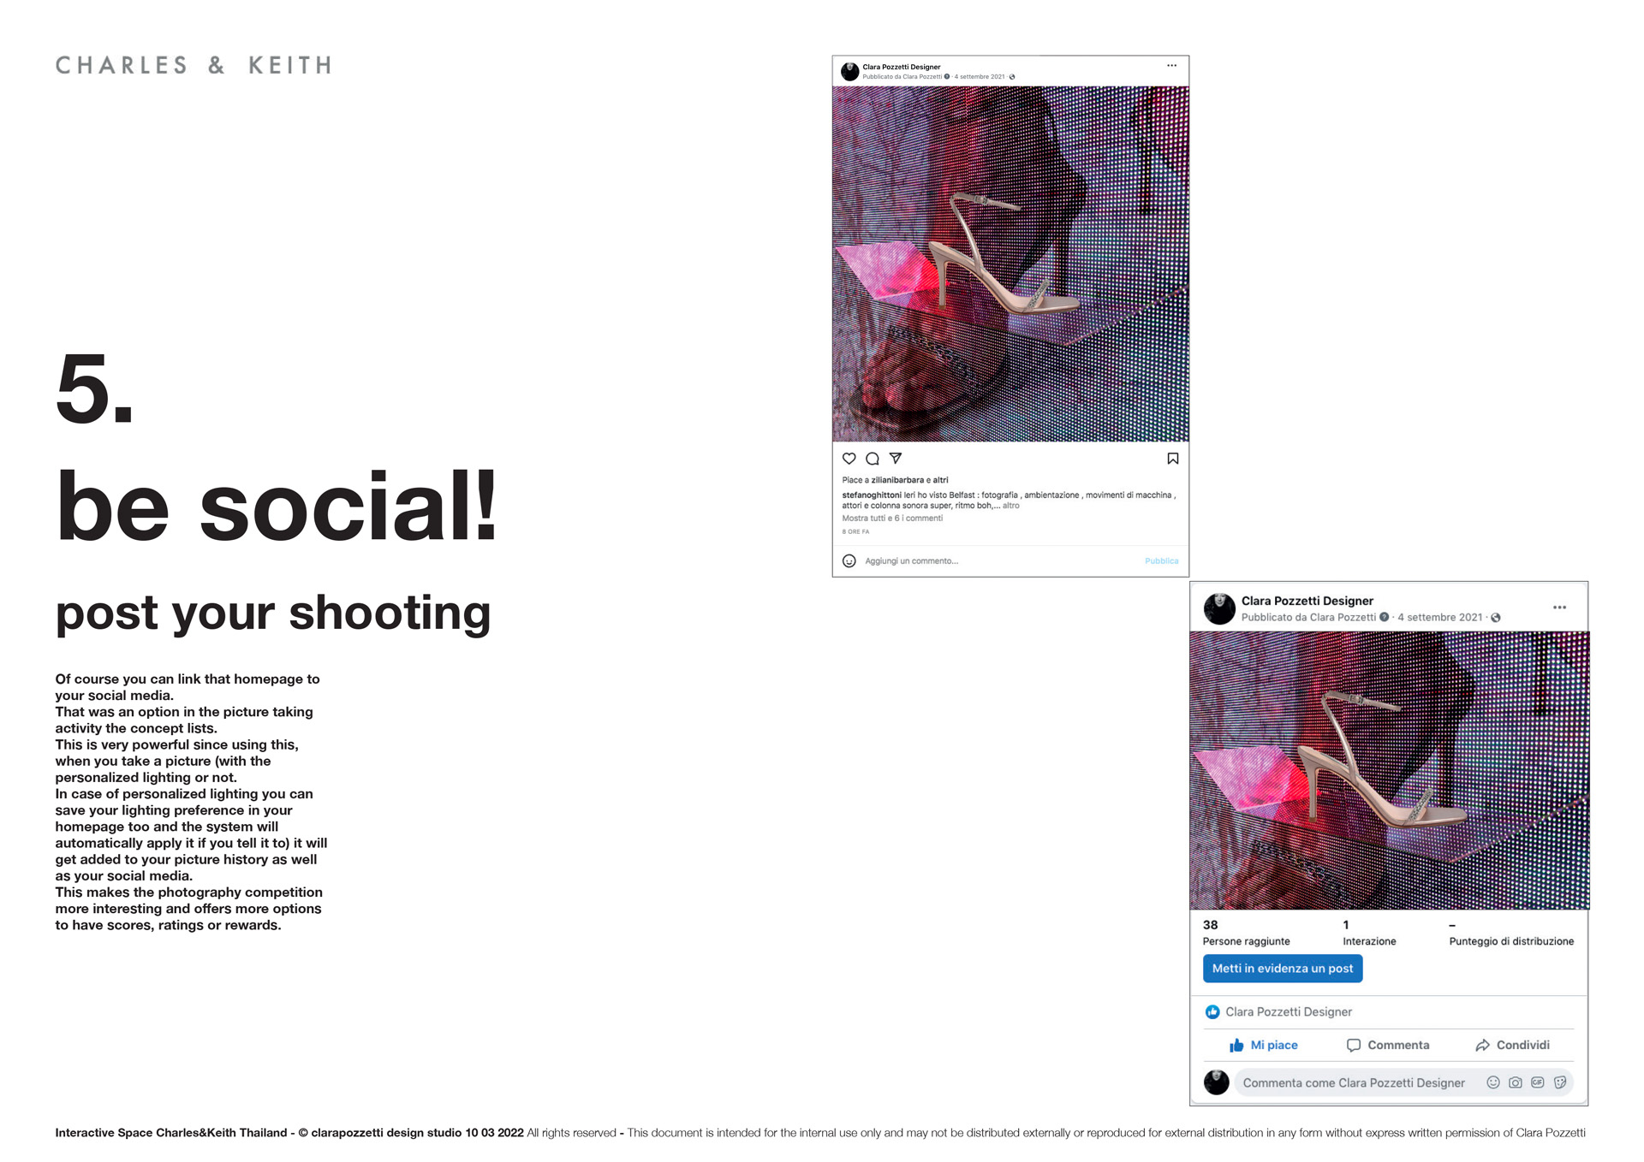The image size is (1644, 1162).
Task: Open three-dot menu on Facebook post header
Action: (x=1559, y=608)
